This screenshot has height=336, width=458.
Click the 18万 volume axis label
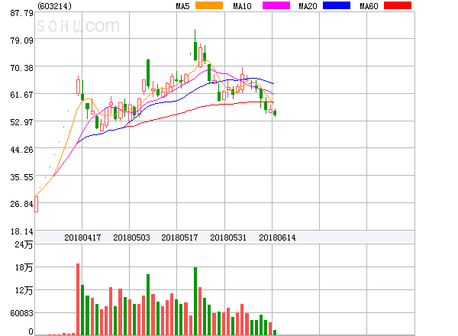(x=24, y=267)
